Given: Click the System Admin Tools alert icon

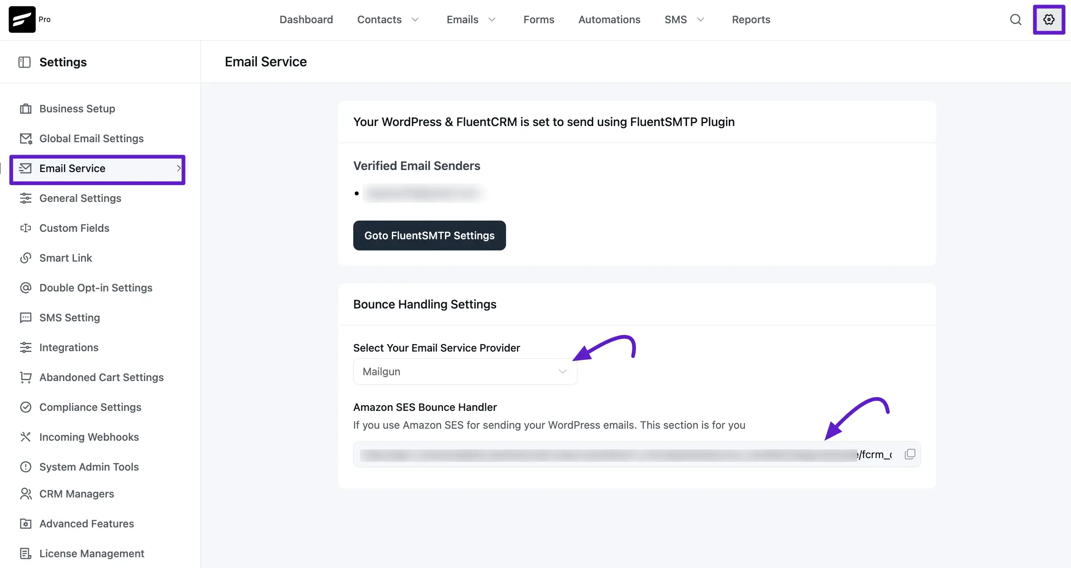Looking at the screenshot, I should (26, 467).
